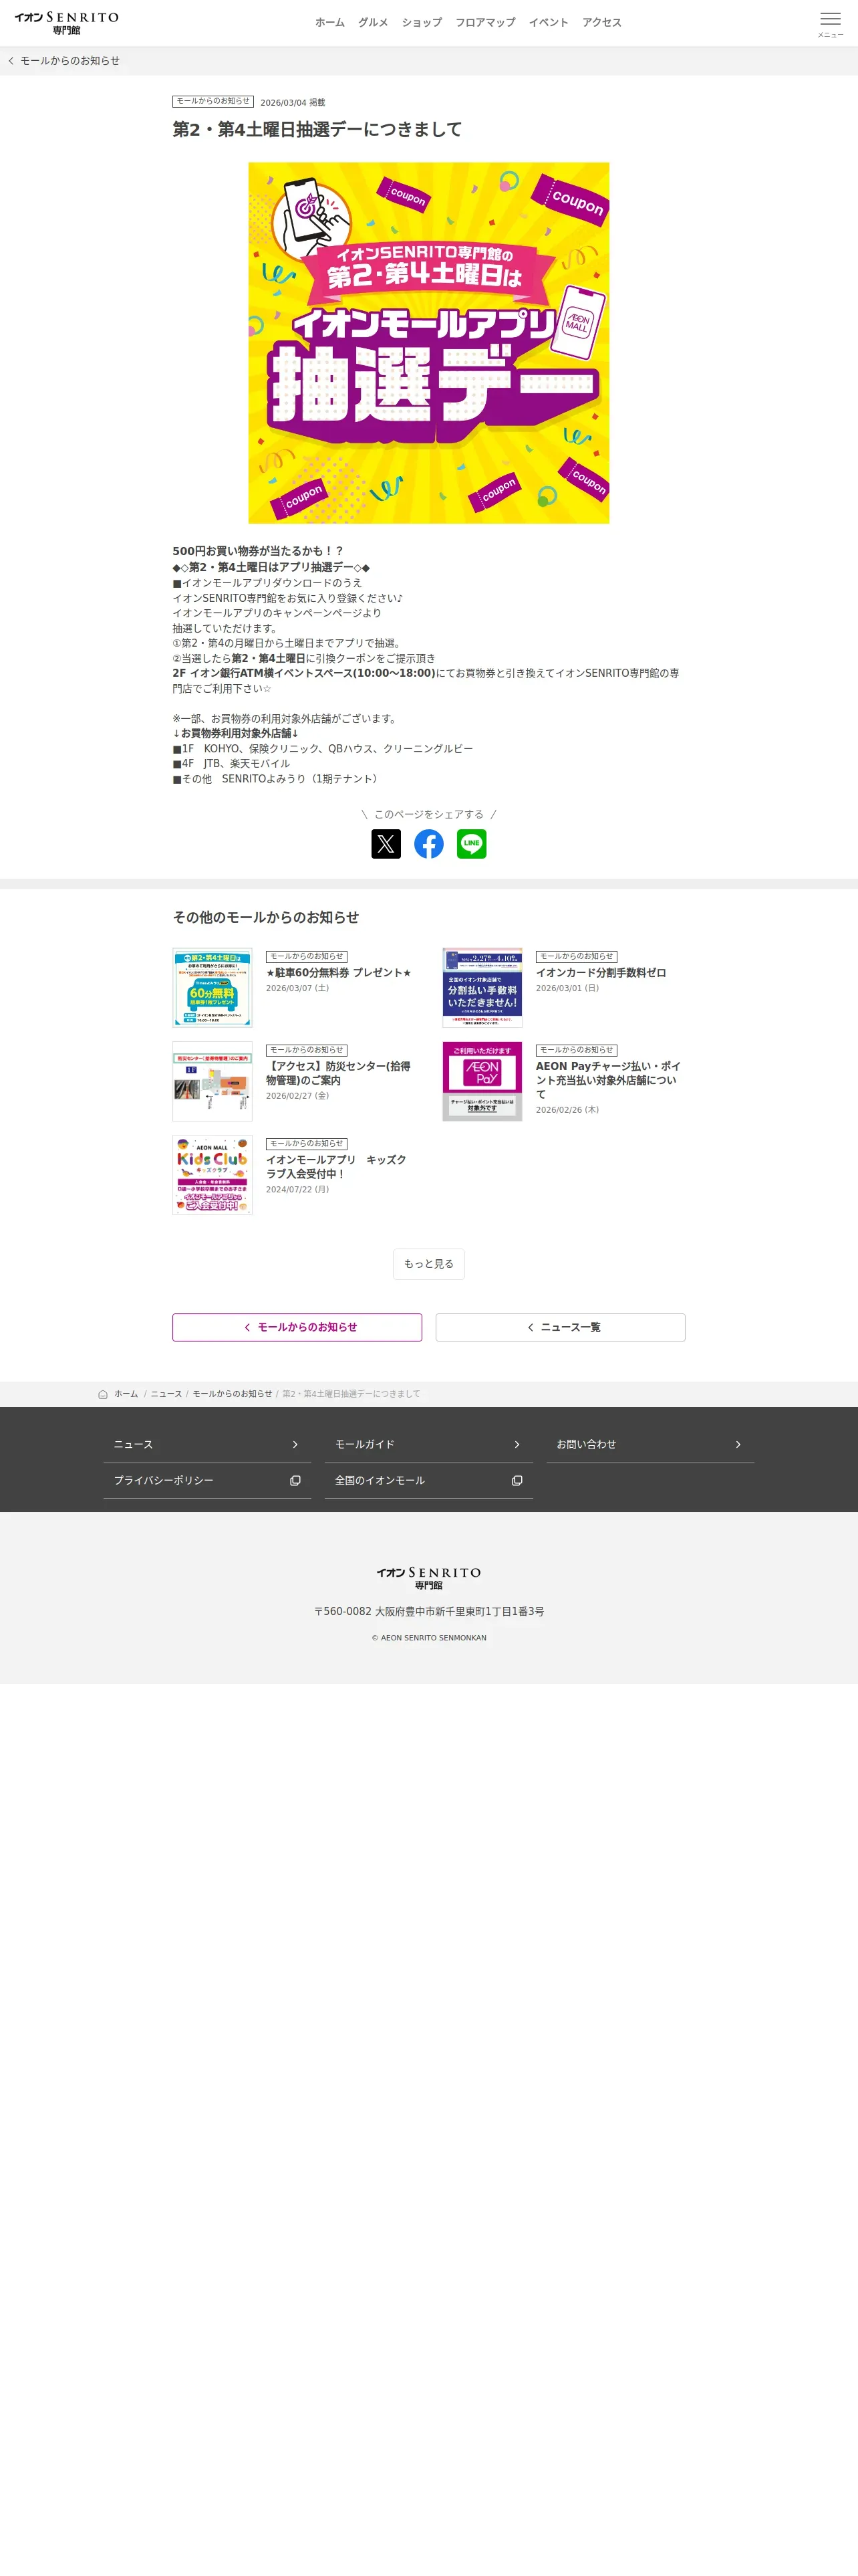This screenshot has width=858, height=2576.
Task: Open the footer プライバシーポリシー link
Action: tap(206, 1480)
